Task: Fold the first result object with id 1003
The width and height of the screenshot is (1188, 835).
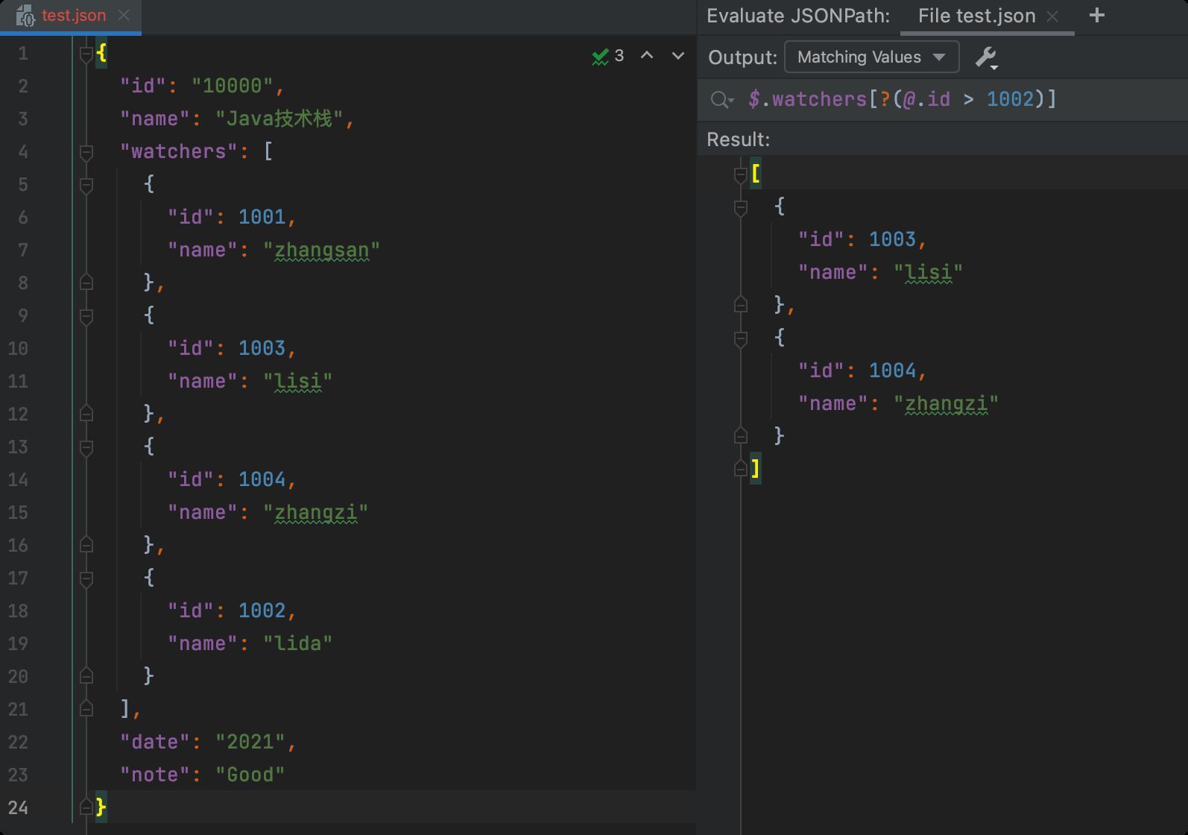Action: (740, 207)
